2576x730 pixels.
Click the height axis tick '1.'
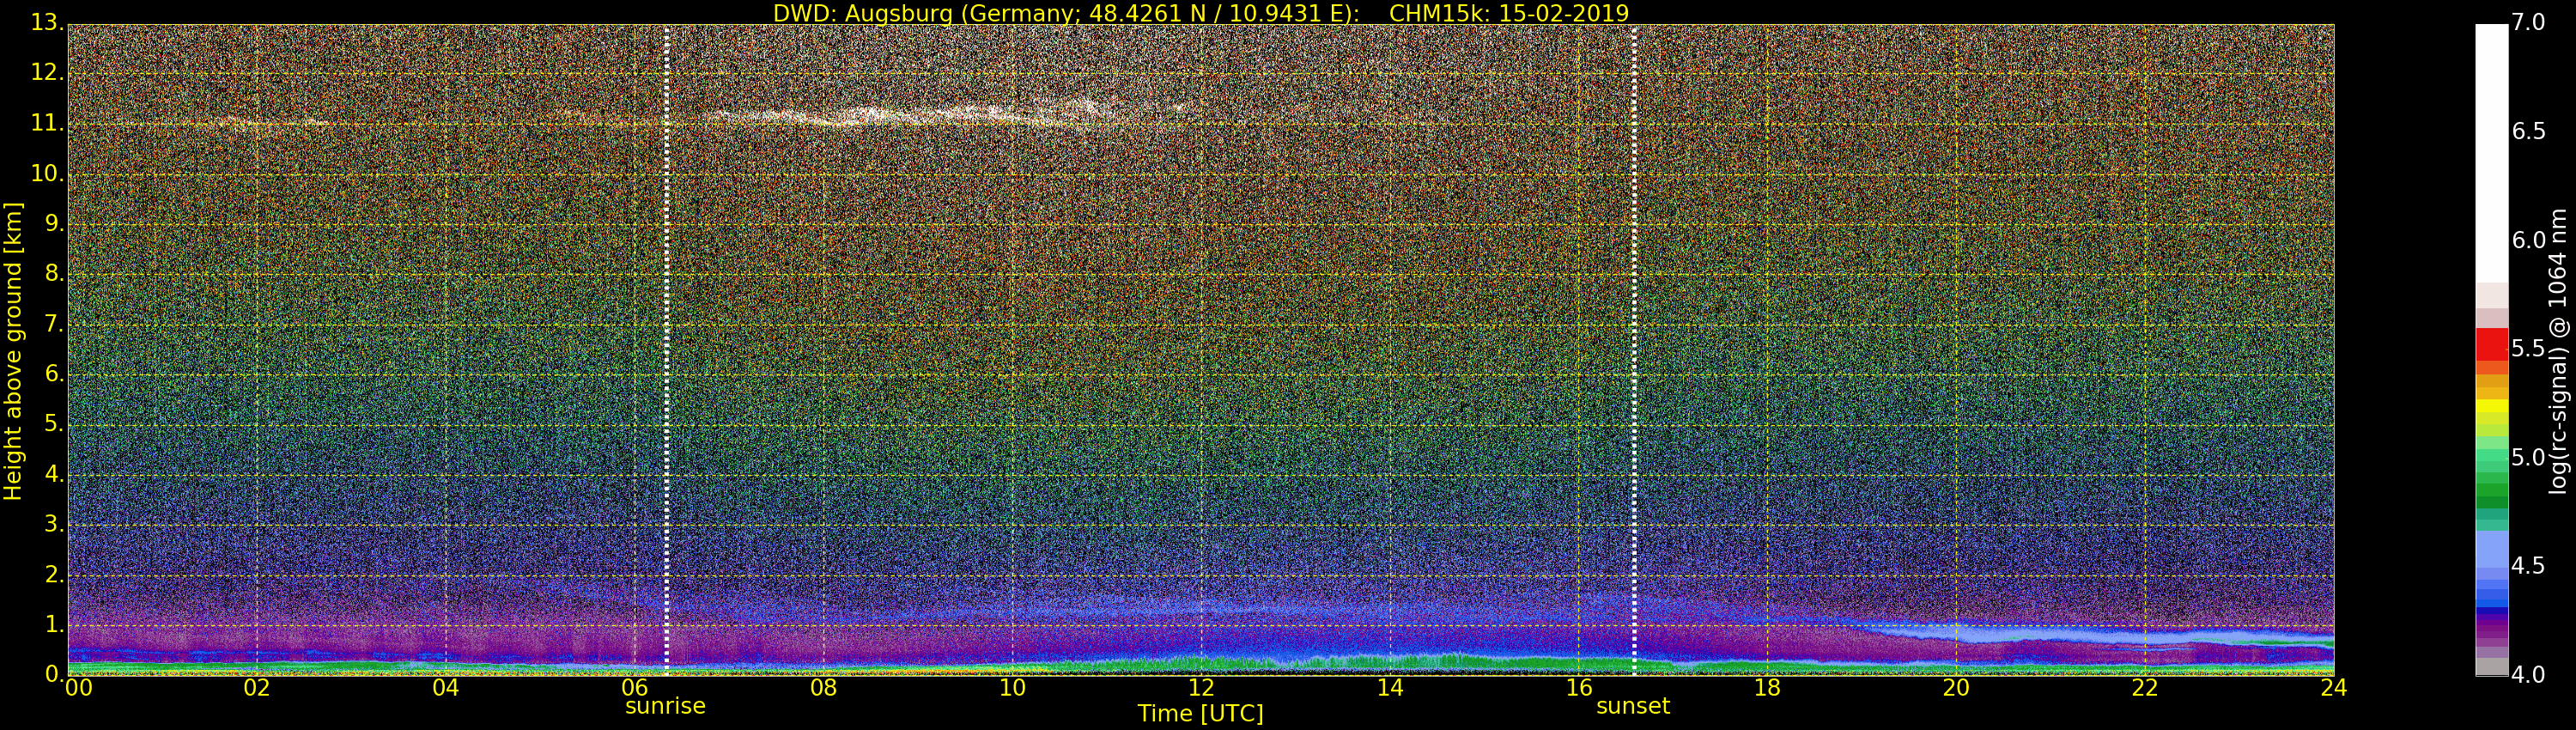click(x=54, y=625)
